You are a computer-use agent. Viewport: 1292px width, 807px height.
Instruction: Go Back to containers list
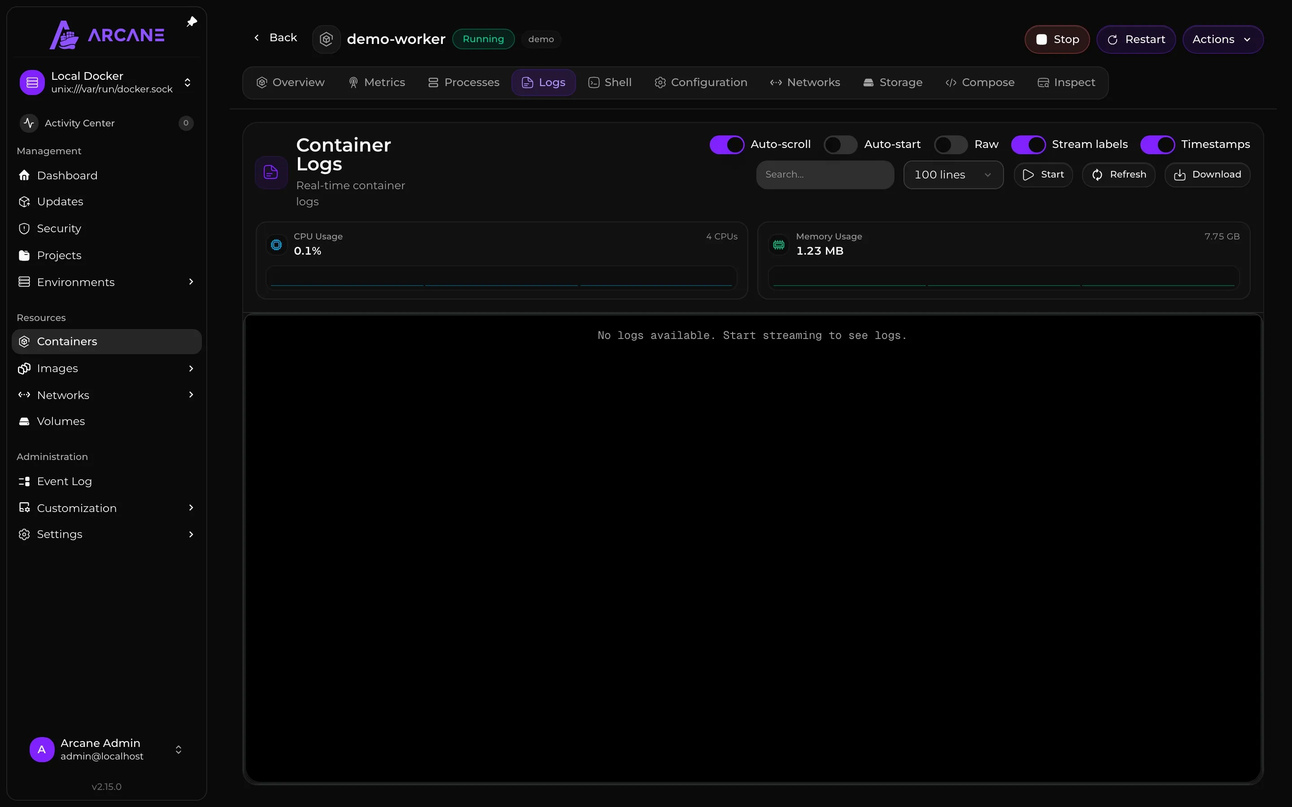point(275,38)
